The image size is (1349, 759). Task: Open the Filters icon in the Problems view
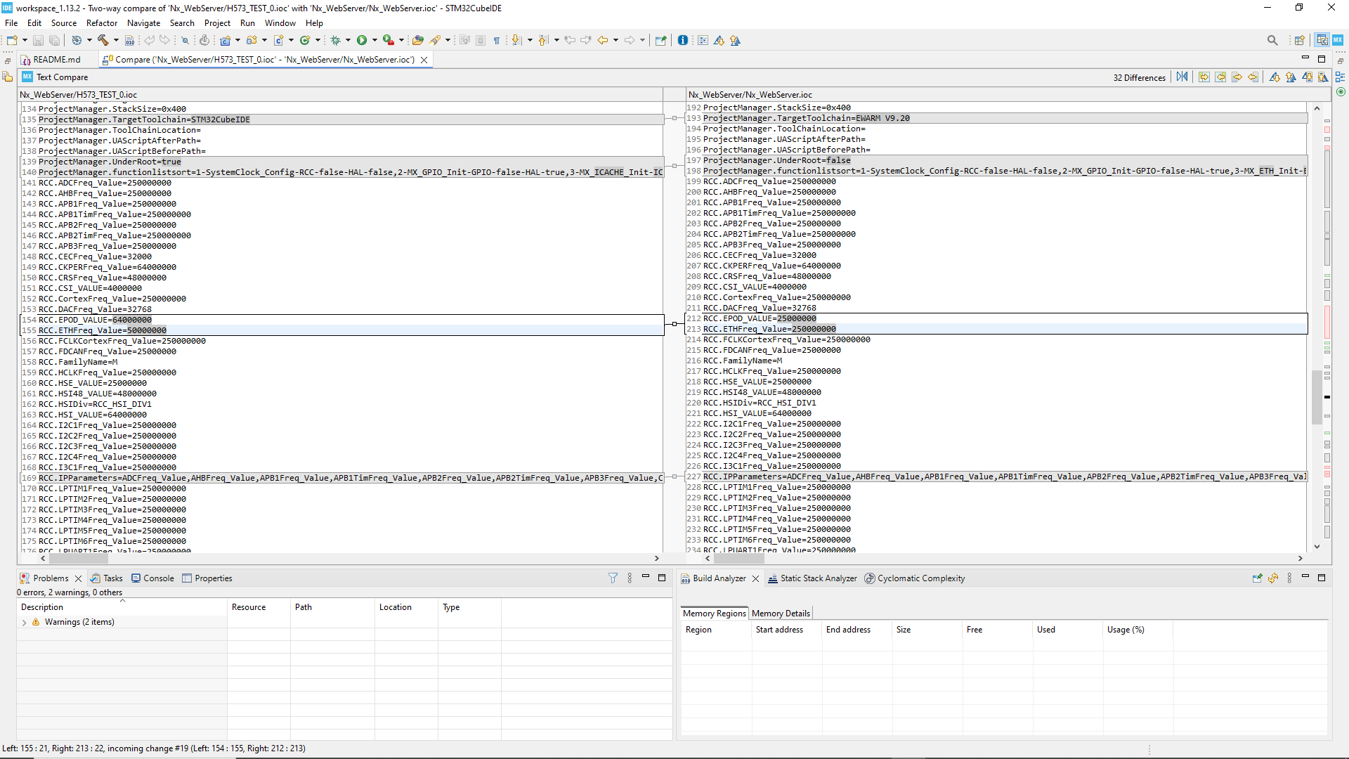click(x=613, y=578)
